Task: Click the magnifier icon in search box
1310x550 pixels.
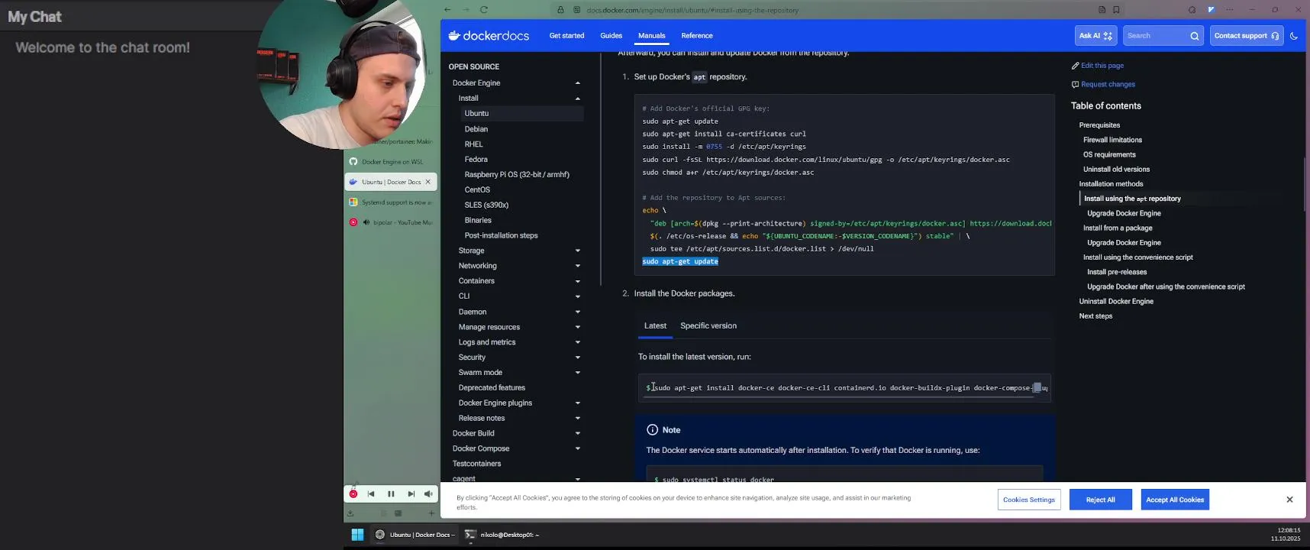Action: click(1195, 36)
